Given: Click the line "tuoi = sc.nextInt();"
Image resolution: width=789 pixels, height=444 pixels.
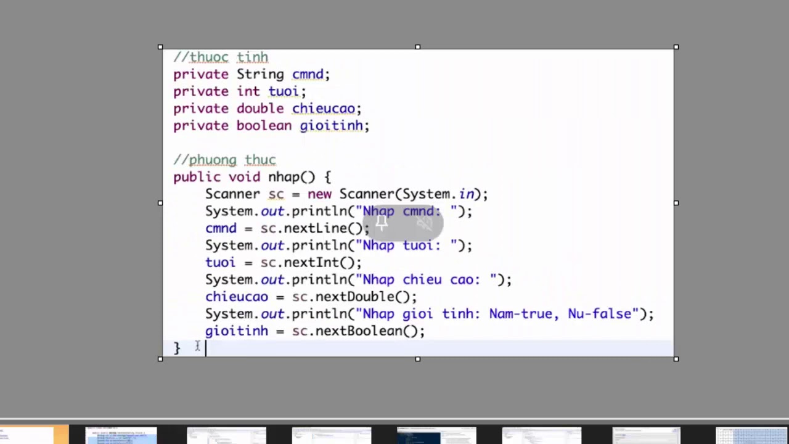Looking at the screenshot, I should pyautogui.click(x=284, y=263).
